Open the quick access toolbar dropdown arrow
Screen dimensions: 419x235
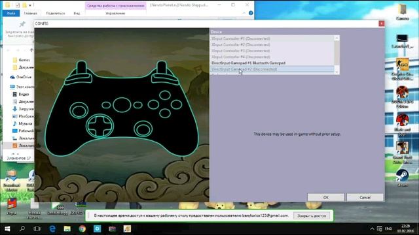pos(30,5)
